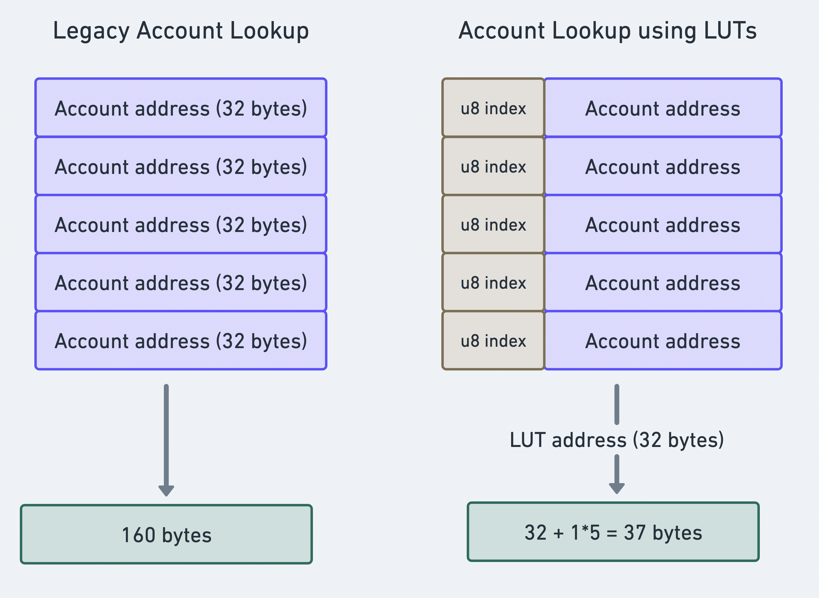Viewport: 819px width, 598px height.
Task: Click the second "u8 index" box from top
Action: [493, 166]
